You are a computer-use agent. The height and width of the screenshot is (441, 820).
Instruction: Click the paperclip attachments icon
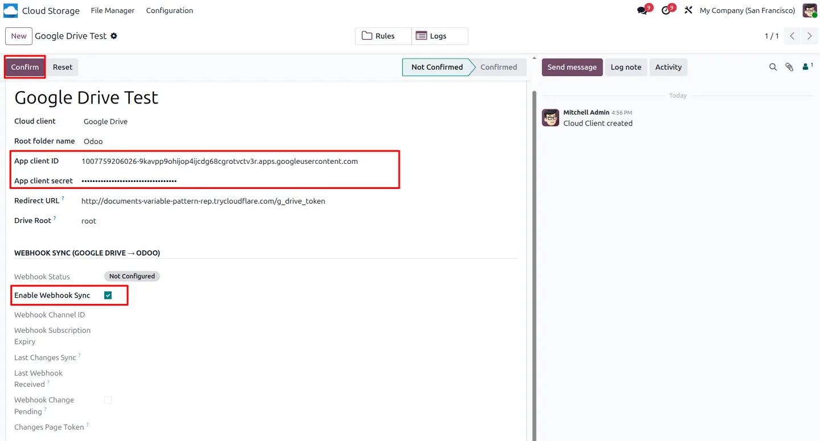(x=789, y=67)
